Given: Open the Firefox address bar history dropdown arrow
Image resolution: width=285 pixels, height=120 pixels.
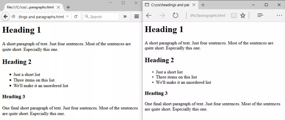Looking at the screenshot, I should (x=67, y=17).
